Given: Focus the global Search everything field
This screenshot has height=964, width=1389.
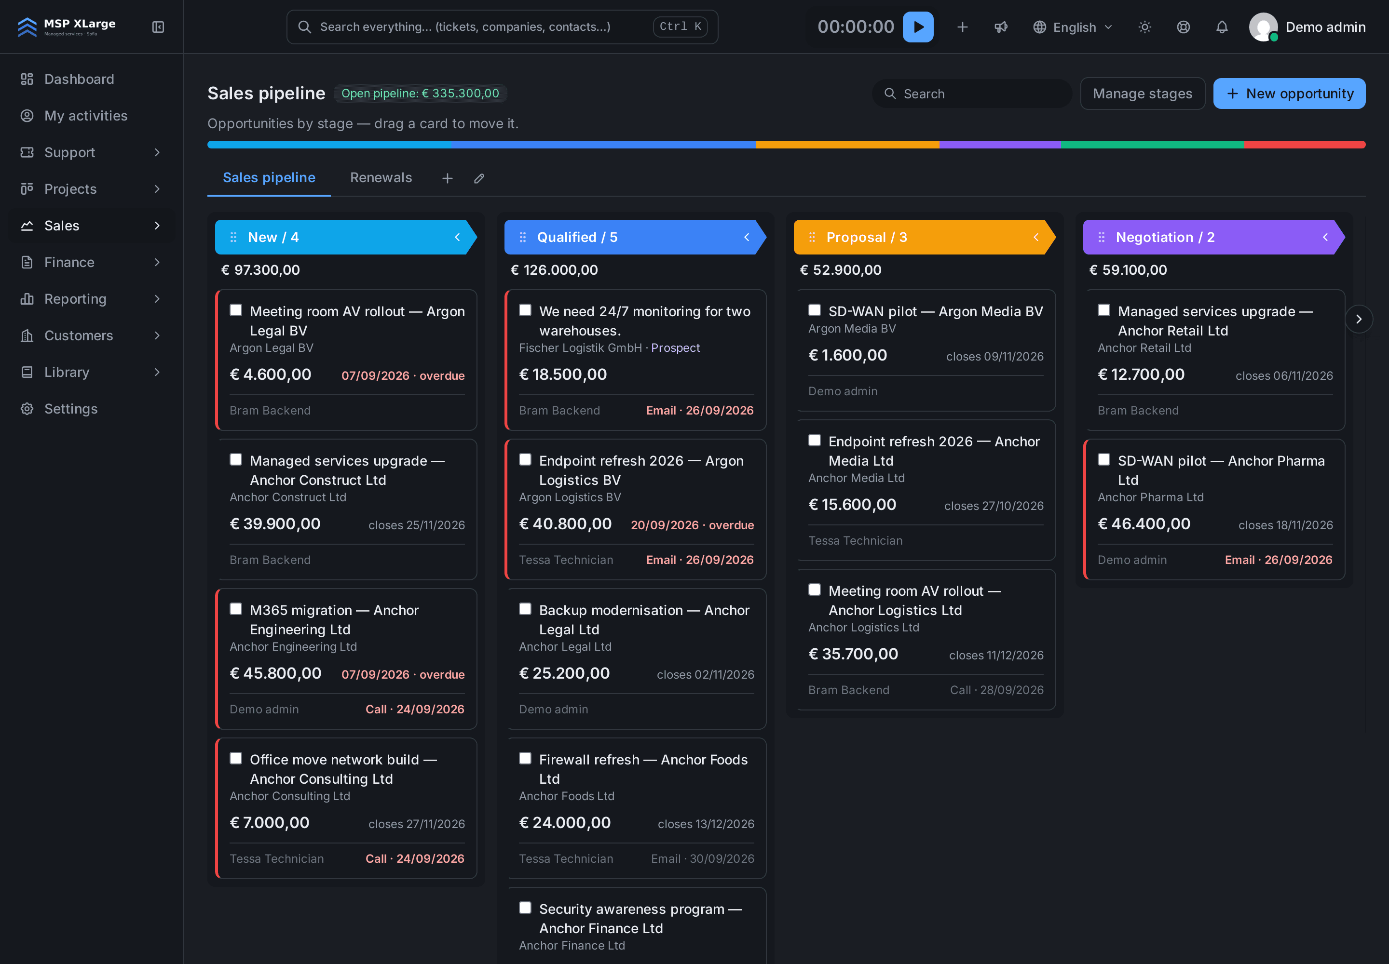Looking at the screenshot, I should point(502,27).
